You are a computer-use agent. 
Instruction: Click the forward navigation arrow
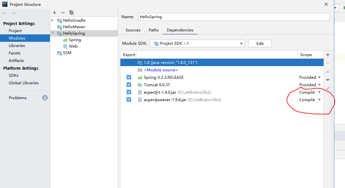[x=13, y=13]
